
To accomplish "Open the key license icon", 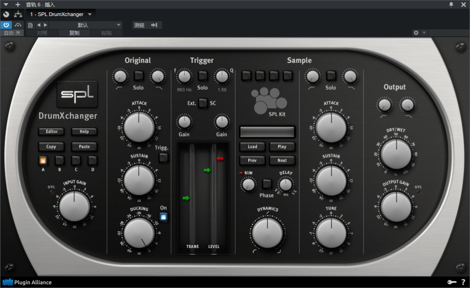I will (x=452, y=282).
